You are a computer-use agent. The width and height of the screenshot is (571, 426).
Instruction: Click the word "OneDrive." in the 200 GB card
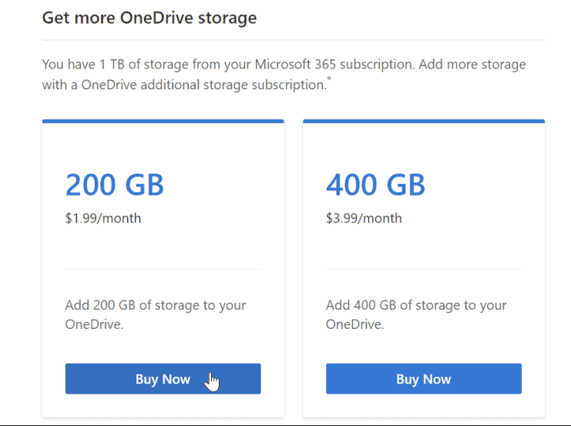point(94,324)
